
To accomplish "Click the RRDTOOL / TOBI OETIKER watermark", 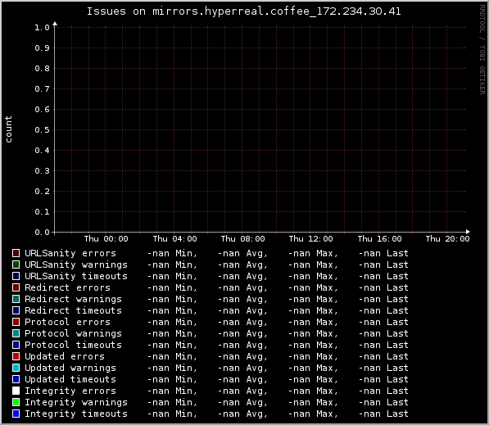I will click(482, 50).
